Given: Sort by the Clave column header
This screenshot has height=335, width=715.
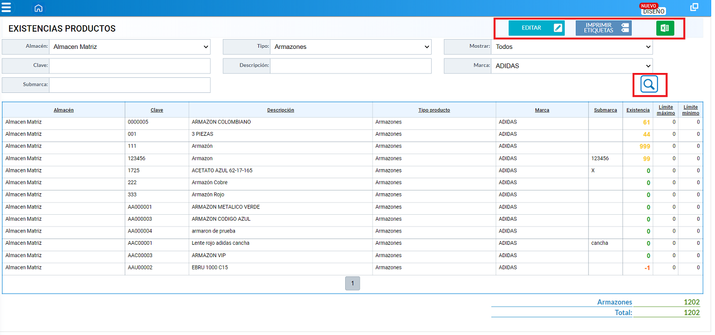Looking at the screenshot, I should click(157, 110).
